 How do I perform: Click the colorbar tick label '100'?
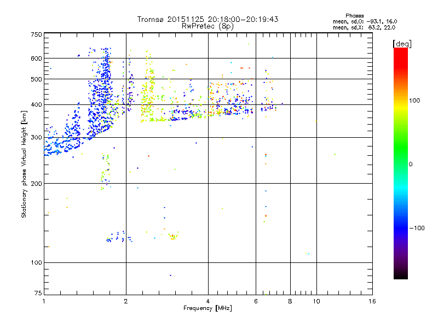point(414,101)
